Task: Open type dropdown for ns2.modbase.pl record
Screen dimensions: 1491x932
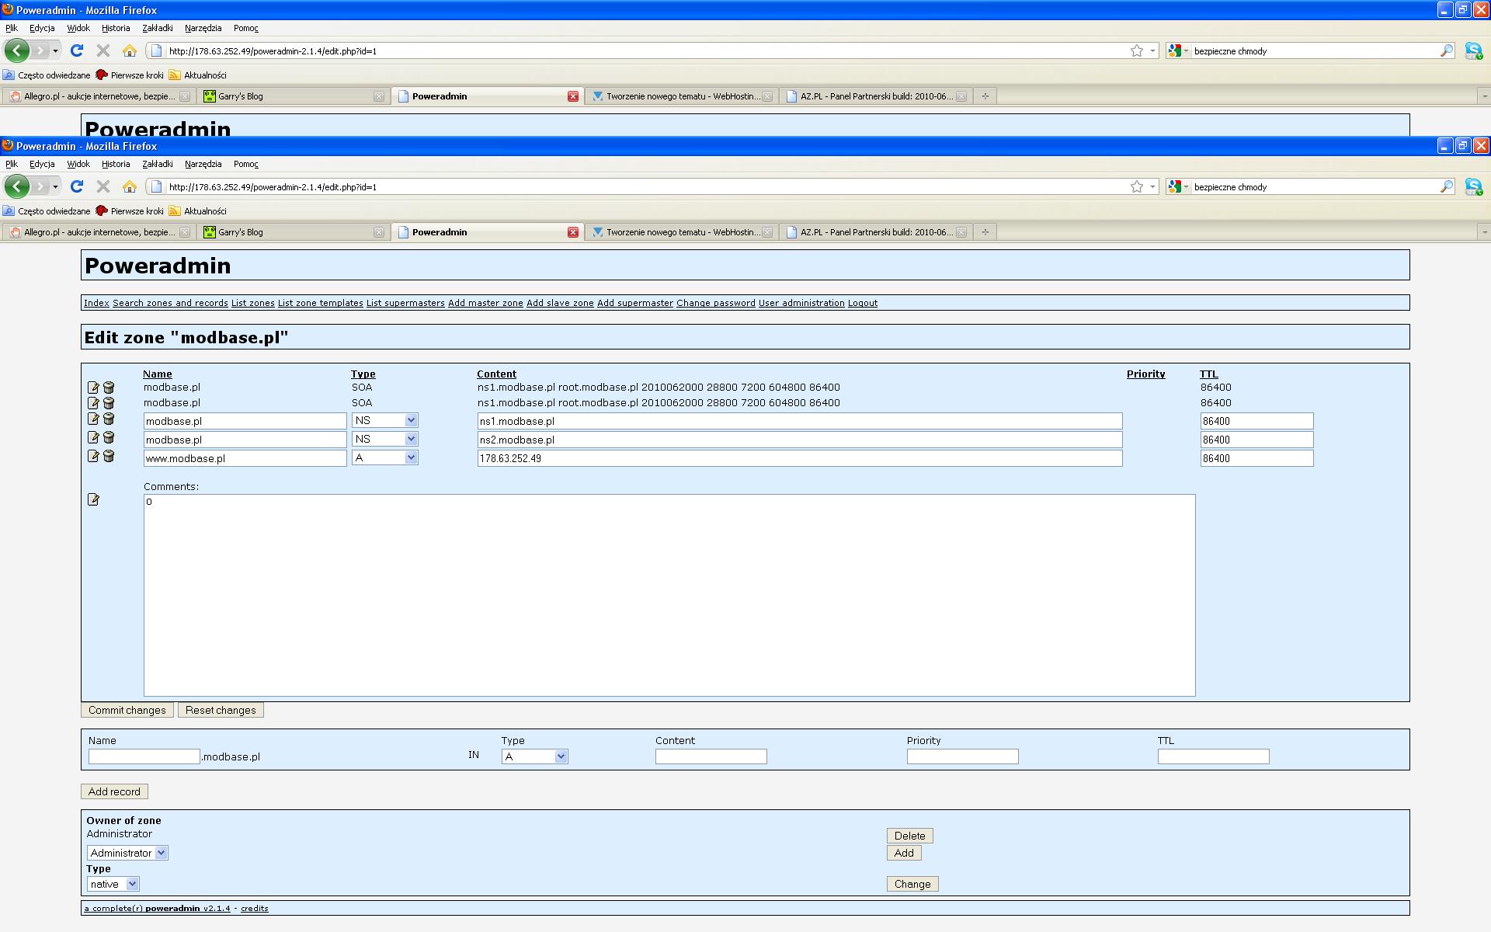Action: tap(411, 439)
